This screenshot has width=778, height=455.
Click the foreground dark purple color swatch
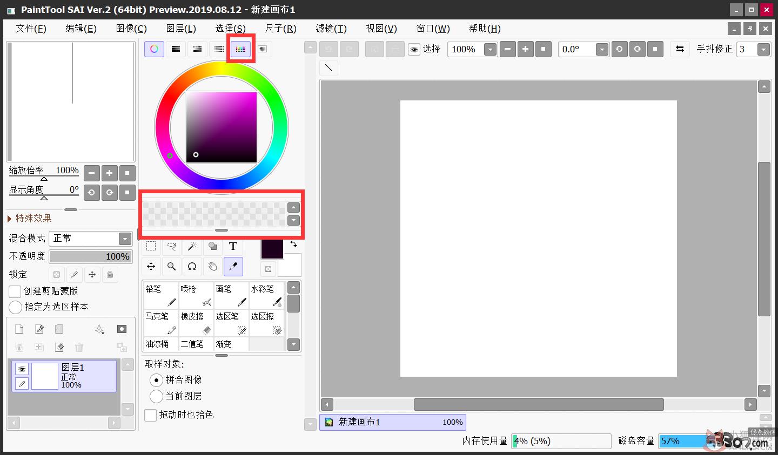point(272,249)
